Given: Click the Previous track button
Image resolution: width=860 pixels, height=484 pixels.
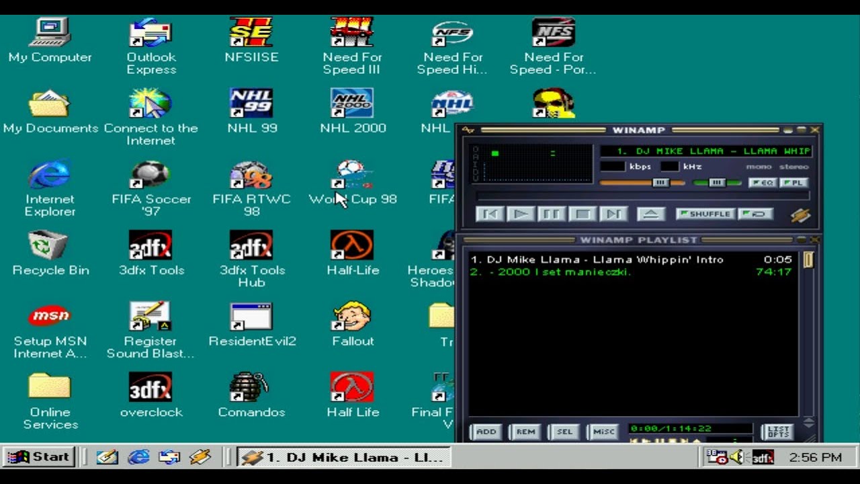Looking at the screenshot, I should point(490,214).
